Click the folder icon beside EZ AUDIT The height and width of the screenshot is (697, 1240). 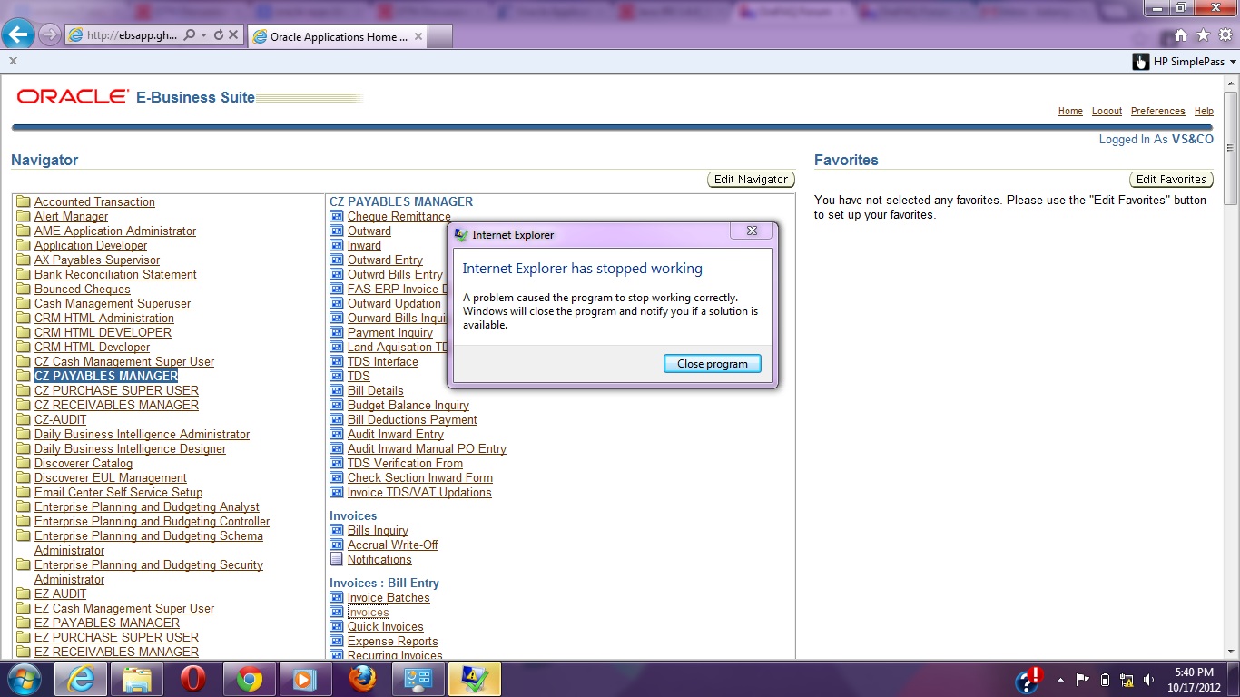(24, 594)
